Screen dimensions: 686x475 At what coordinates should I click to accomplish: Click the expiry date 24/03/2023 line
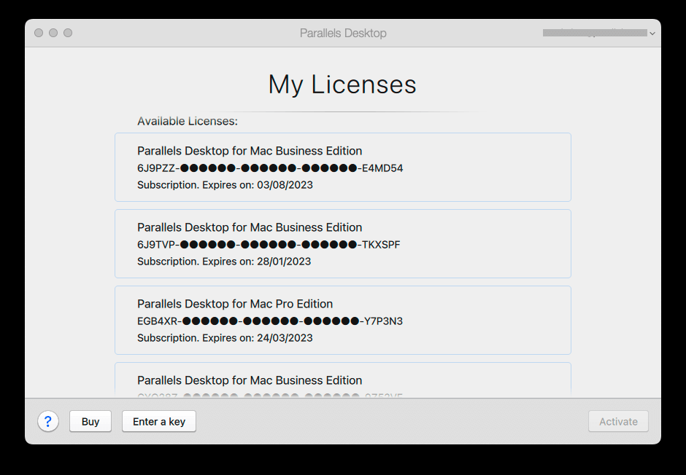[225, 338]
